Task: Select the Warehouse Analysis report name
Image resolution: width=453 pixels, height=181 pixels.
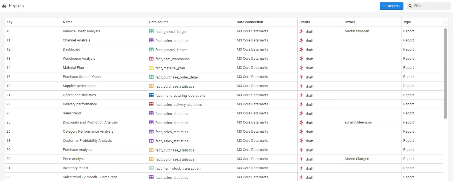Action: pyautogui.click(x=79, y=59)
